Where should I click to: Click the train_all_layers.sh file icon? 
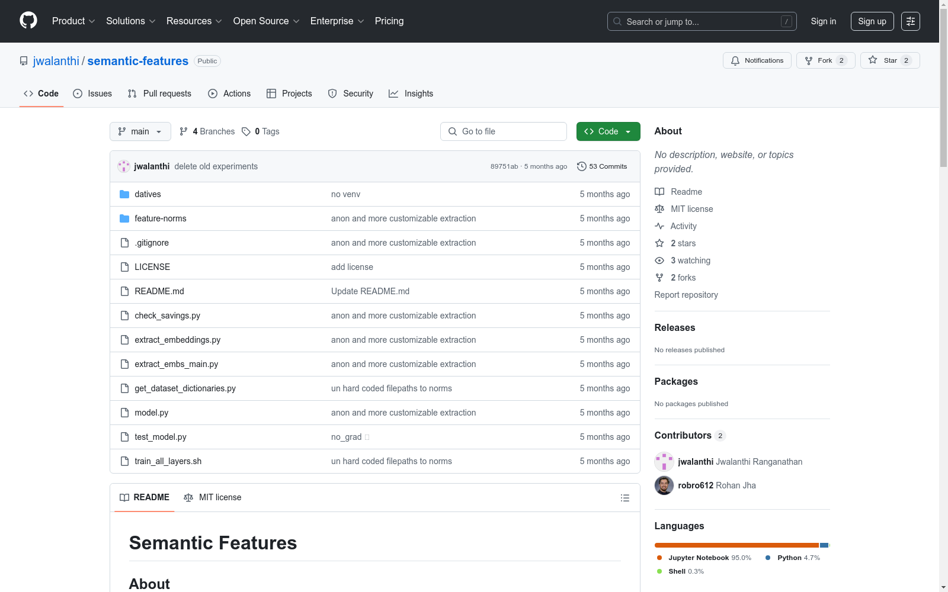coord(124,461)
